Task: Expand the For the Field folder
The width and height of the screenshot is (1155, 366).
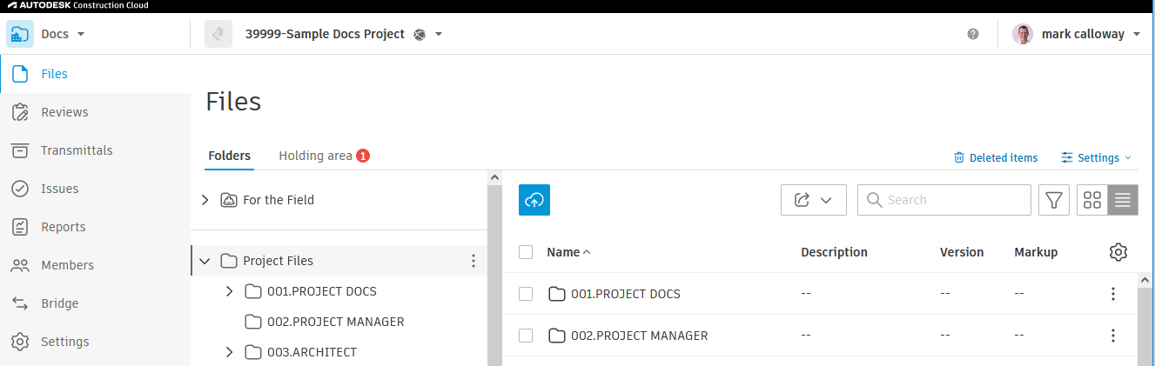Action: tap(205, 200)
